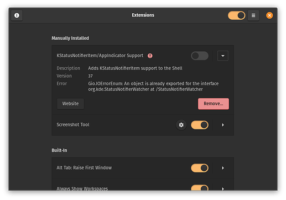This screenshot has height=200, width=286.
Task: Expand Always Show Workspaces details
Action: 223,188
